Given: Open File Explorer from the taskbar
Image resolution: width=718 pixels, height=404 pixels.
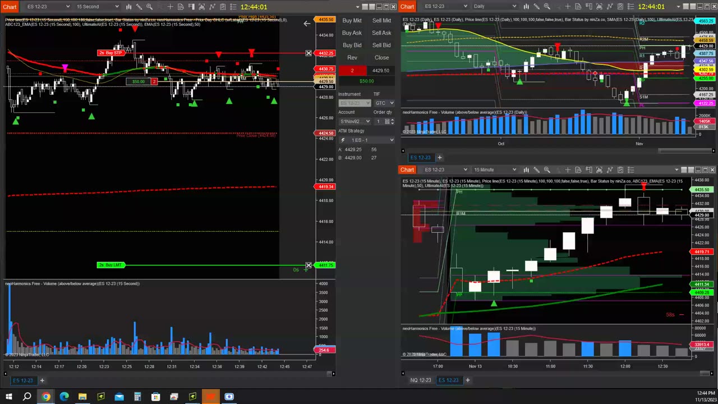Looking at the screenshot, I should pos(82,397).
